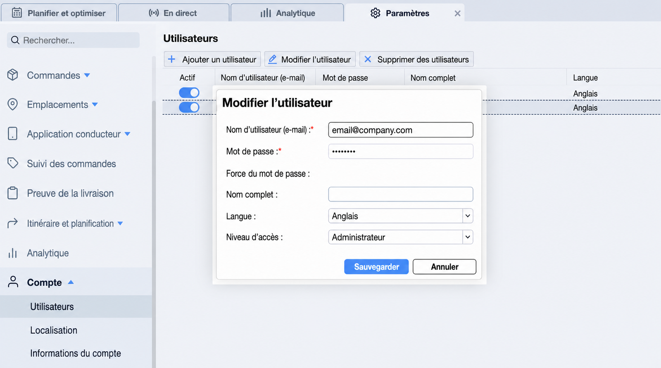Viewport: 661px width, 368px height.
Task: Click the pencil icon for Modifier l'utilisateur
Action: click(x=272, y=59)
